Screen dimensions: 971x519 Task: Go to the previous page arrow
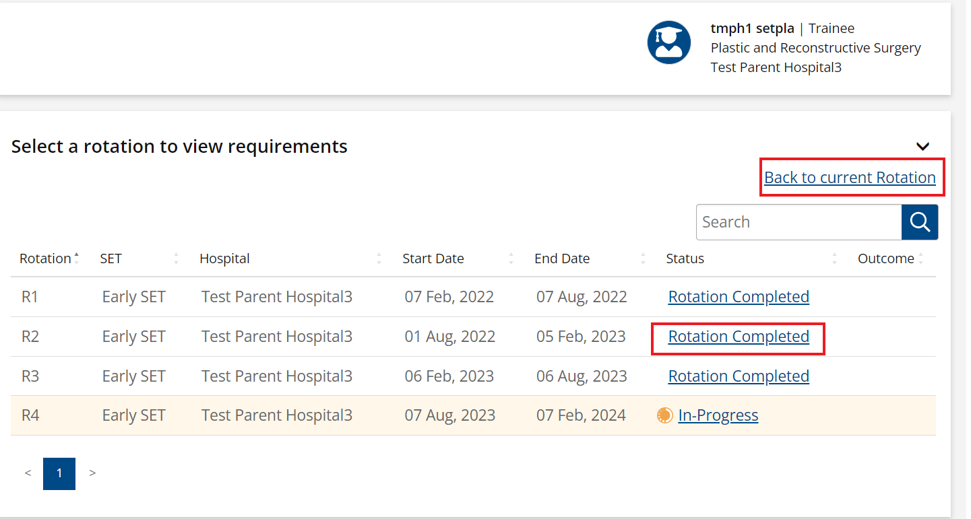point(28,473)
